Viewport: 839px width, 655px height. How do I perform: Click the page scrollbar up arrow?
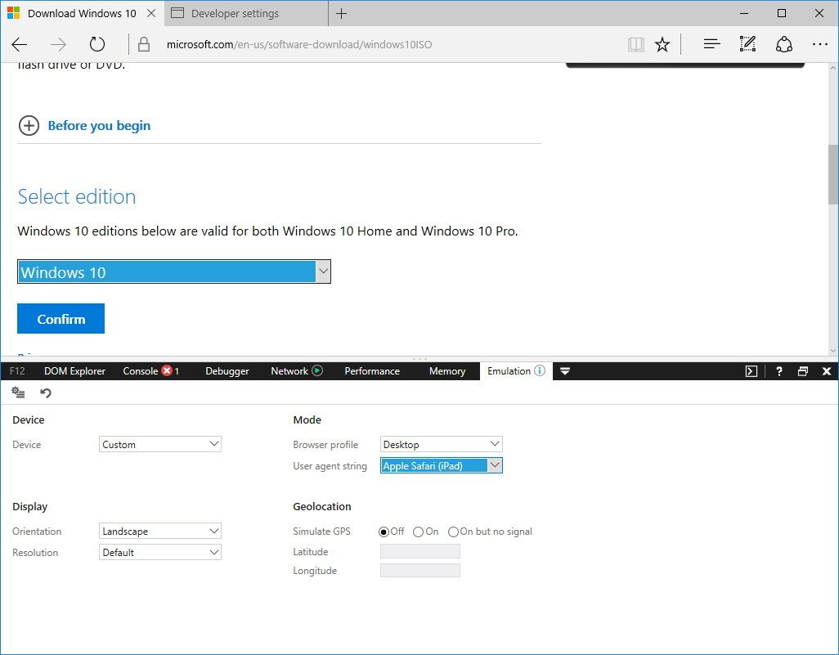[833, 68]
